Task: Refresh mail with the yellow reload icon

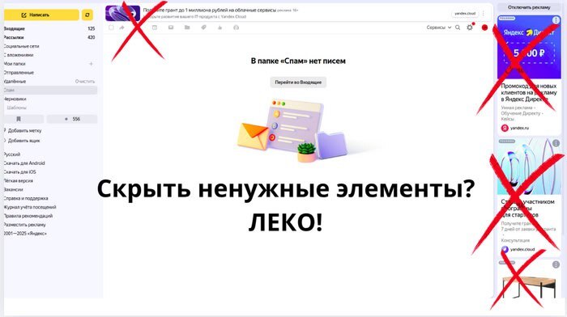Action: click(x=87, y=15)
